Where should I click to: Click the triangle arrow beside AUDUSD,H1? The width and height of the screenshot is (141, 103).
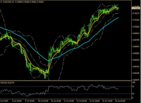pyautogui.click(x=1, y=2)
